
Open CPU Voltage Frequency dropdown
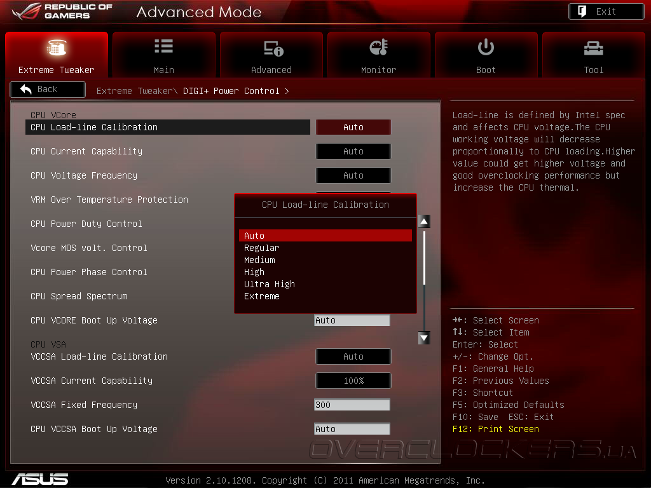coord(353,175)
